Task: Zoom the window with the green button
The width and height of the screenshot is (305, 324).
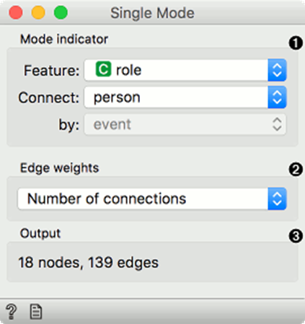Action: 61,12
